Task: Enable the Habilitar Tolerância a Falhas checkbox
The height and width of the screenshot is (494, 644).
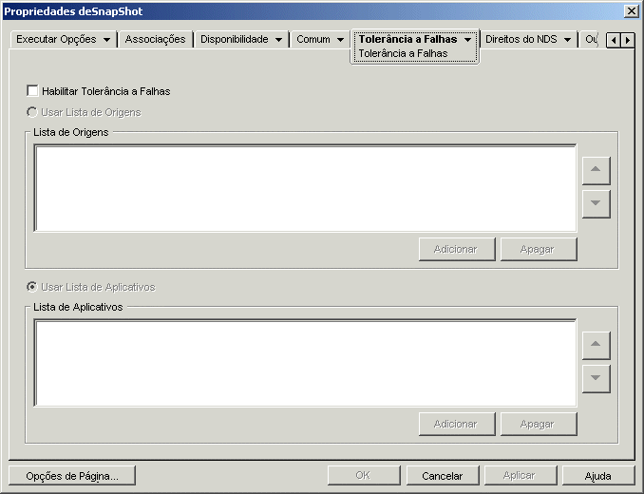Action: 32,91
